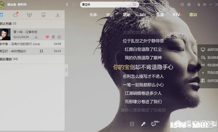Download the currently playing 过客匆匆 song
Image resolution: width=218 pixels, height=132 pixels.
pos(36,37)
